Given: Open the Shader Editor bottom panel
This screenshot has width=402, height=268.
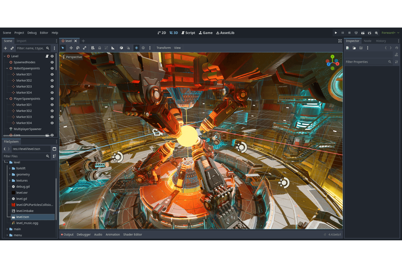Looking at the screenshot, I should click(x=133, y=235).
